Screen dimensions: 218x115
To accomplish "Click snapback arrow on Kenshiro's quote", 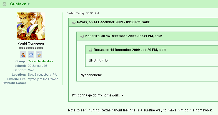I will (x=82, y=36).
